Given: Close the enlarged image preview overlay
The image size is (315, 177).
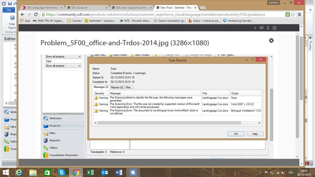Looking at the screenshot, I should pos(271,41).
